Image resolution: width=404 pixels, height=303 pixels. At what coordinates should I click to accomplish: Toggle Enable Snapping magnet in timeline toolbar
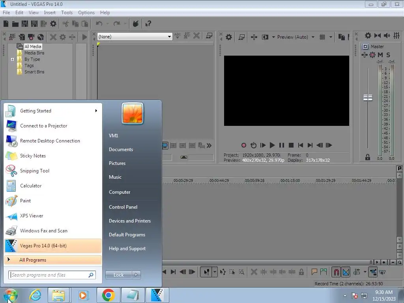click(x=337, y=272)
